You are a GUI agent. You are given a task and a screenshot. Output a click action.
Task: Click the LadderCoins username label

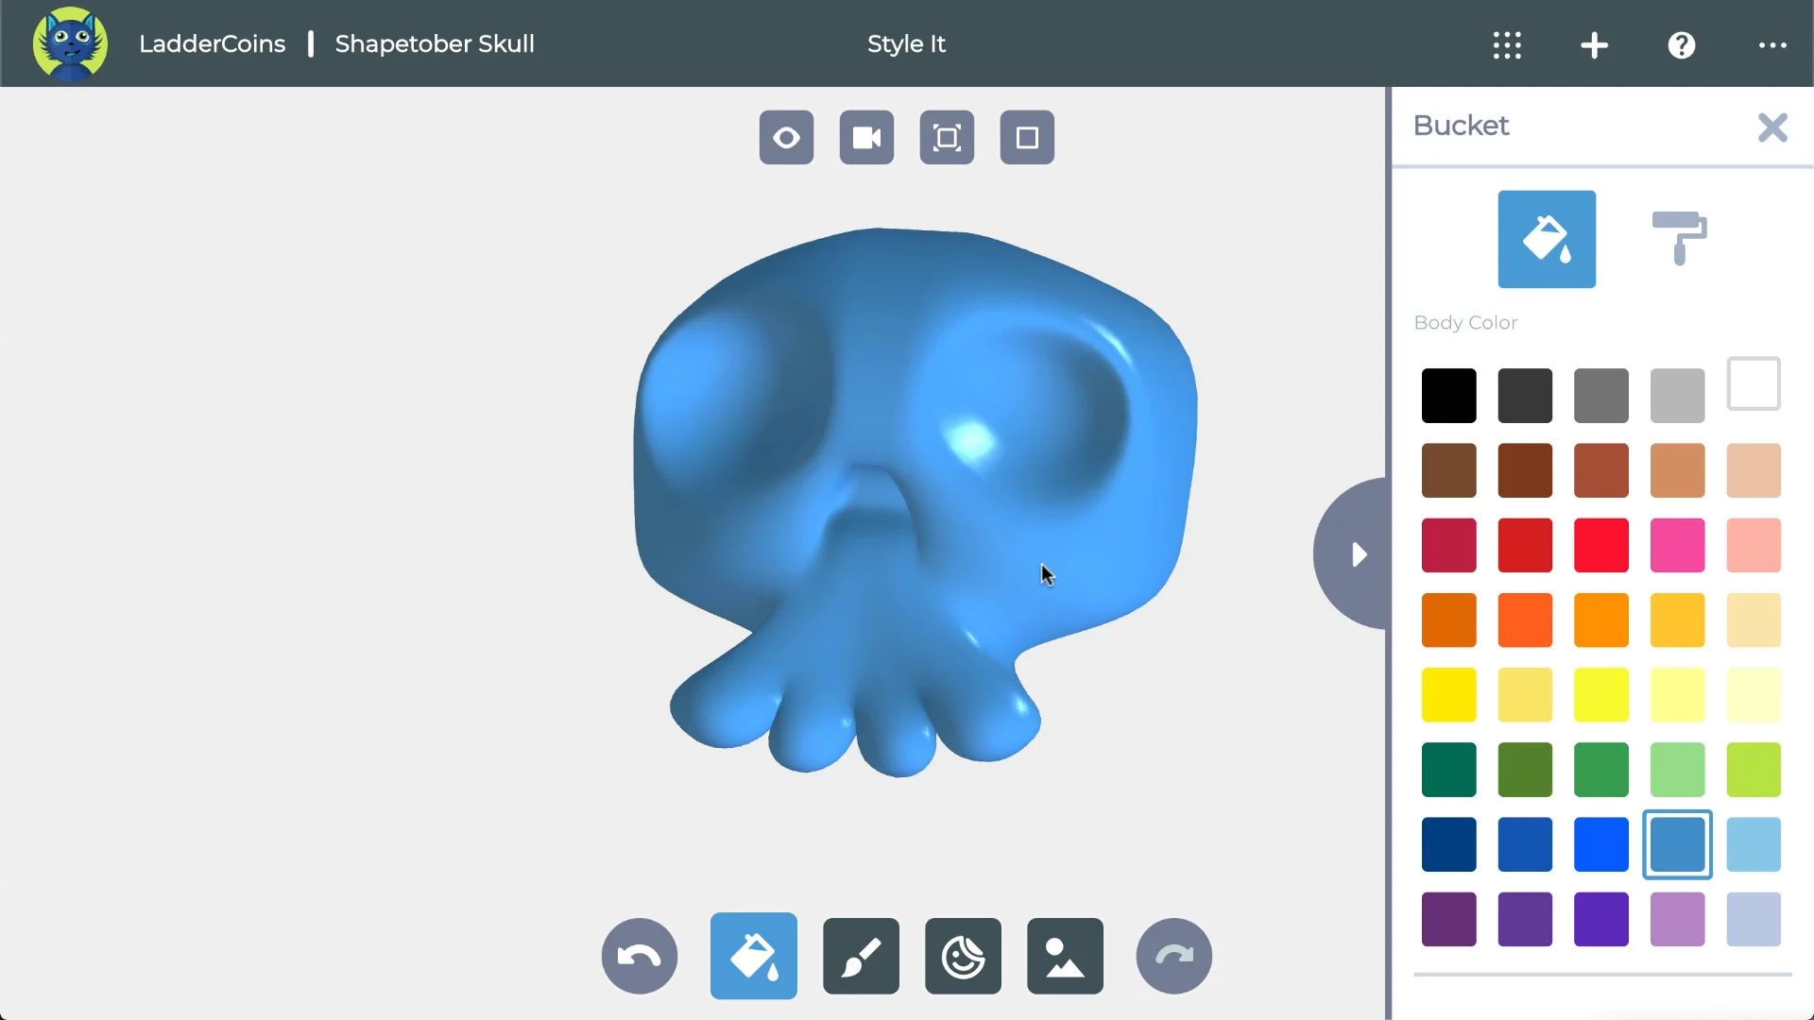coord(212,43)
